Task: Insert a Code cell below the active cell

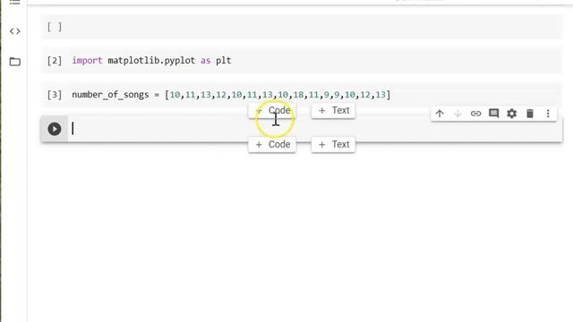Action: click(272, 145)
